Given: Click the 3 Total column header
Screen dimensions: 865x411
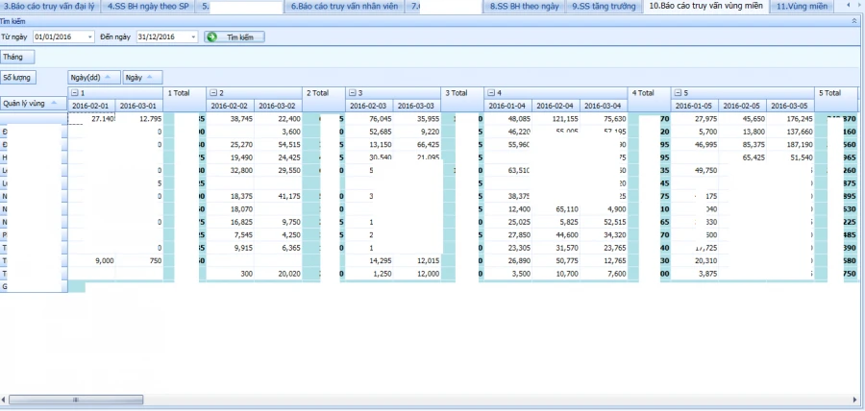Looking at the screenshot, I should (462, 99).
